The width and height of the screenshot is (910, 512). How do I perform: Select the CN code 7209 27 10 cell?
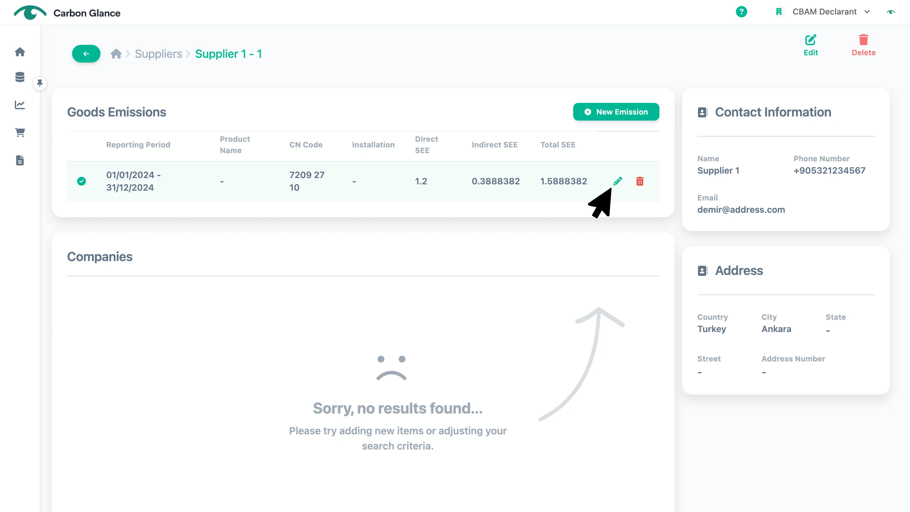pos(307,182)
